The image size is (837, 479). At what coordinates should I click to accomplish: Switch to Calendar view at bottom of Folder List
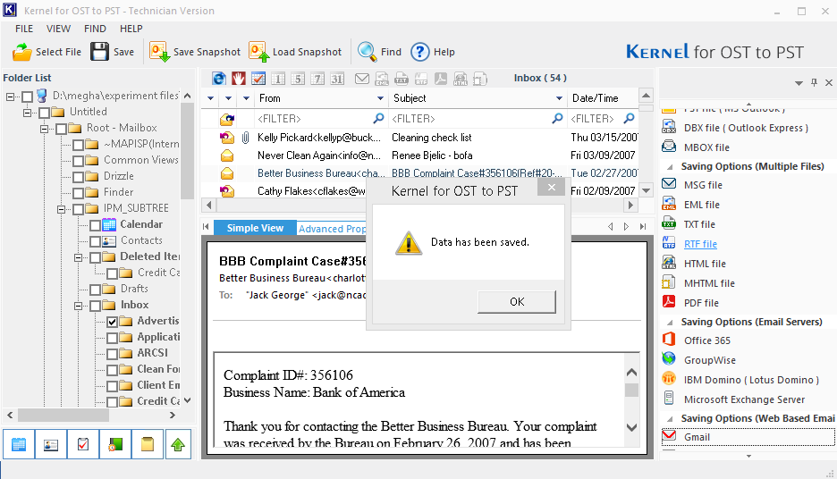click(19, 444)
